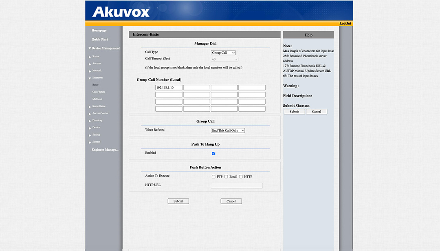This screenshot has height=251, width=440.
Task: Expand the Status section arrow
Action: (90, 57)
